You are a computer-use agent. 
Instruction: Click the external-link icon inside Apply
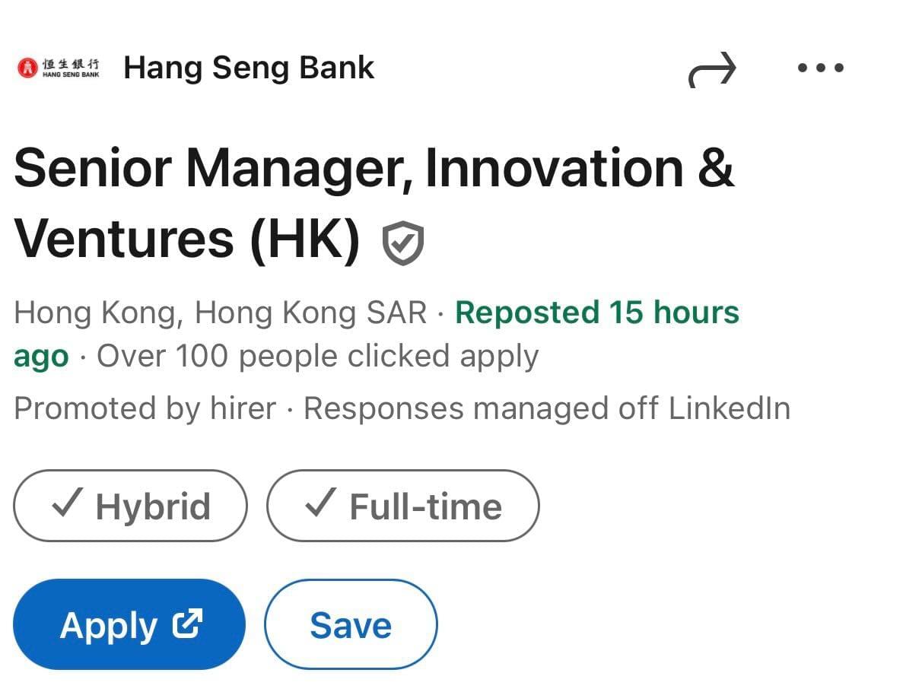click(188, 624)
